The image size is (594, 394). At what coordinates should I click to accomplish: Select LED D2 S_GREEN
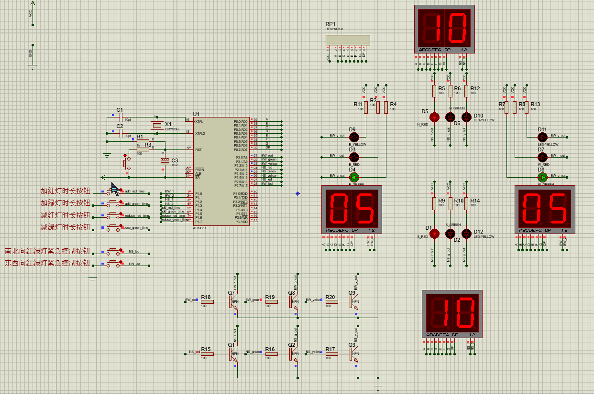click(x=450, y=234)
